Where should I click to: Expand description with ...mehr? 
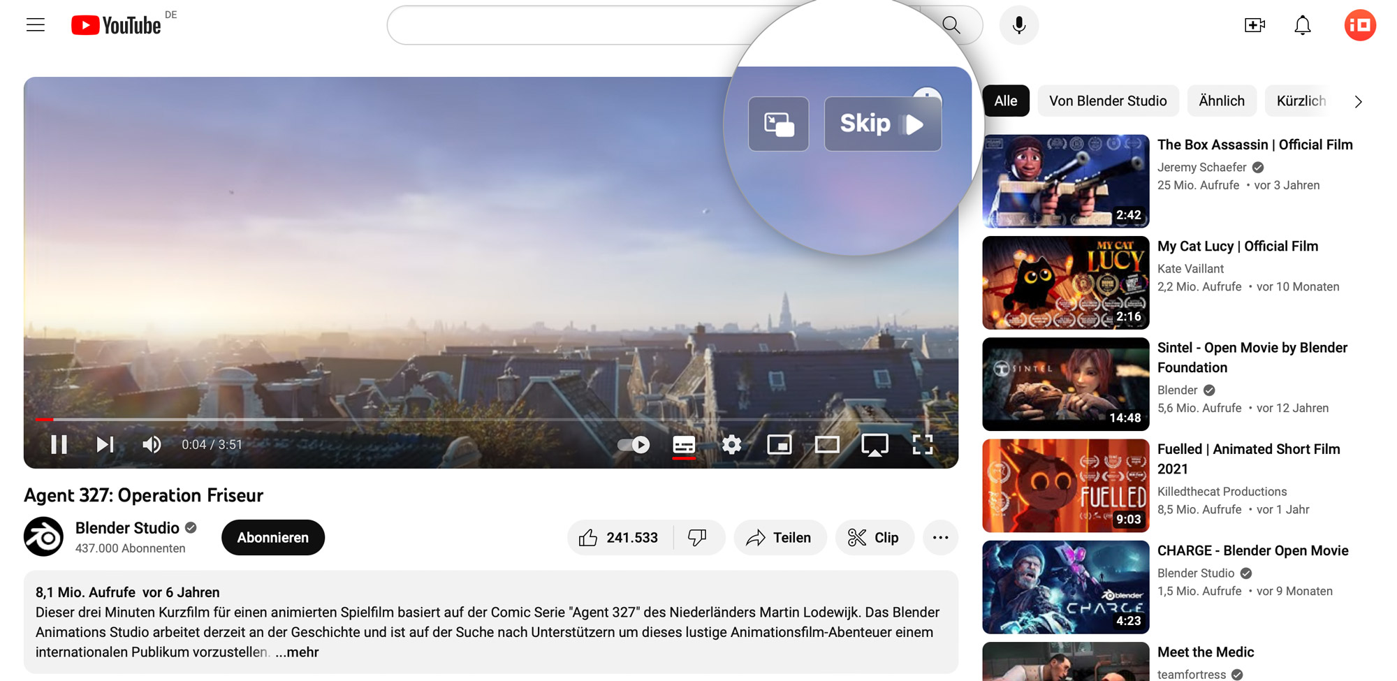pyautogui.click(x=297, y=652)
